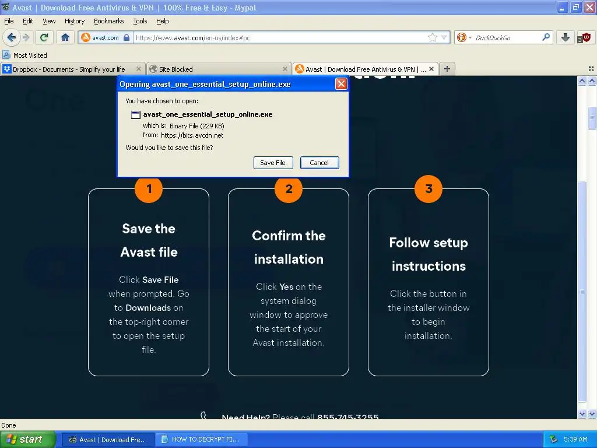Viewport: 597px width, 448px height.
Task: Click the https://bits.avcdn.net source text
Action: click(192, 135)
